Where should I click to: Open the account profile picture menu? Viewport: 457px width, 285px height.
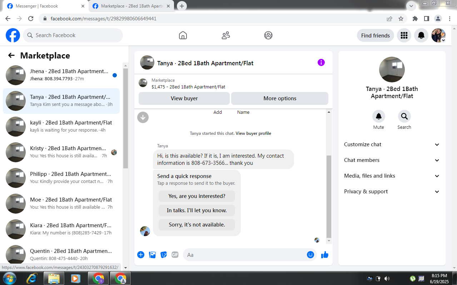click(438, 35)
